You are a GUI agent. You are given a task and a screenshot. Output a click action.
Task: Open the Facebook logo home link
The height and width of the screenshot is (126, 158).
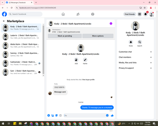[x=4, y=14]
